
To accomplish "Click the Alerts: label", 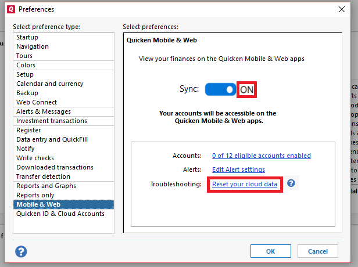I will [192, 169].
